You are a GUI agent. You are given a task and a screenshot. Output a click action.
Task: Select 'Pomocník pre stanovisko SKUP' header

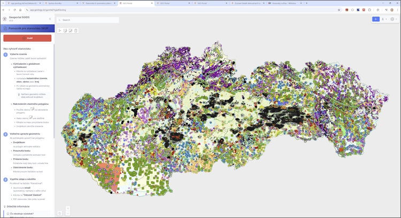[28, 28]
